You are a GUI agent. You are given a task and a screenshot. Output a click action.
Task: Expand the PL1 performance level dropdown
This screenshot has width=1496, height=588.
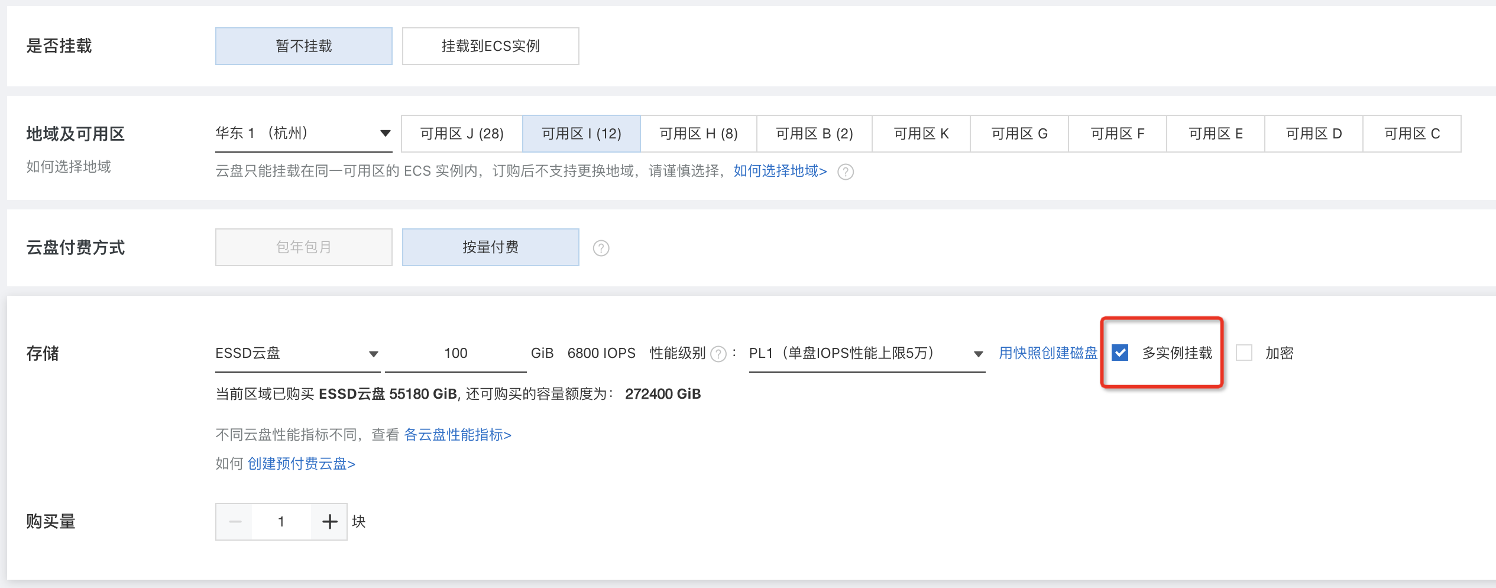click(977, 354)
